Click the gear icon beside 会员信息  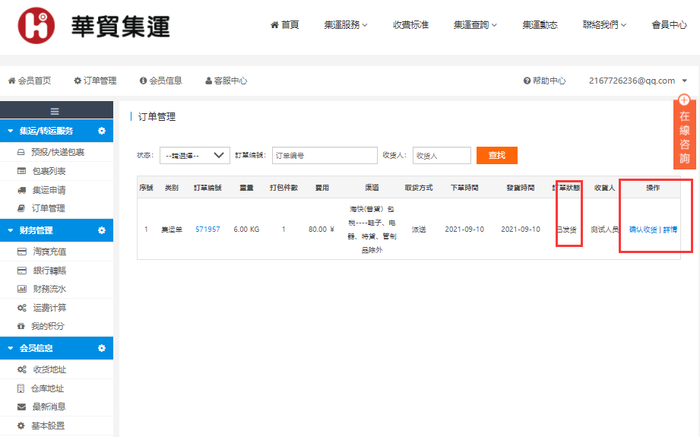(102, 348)
